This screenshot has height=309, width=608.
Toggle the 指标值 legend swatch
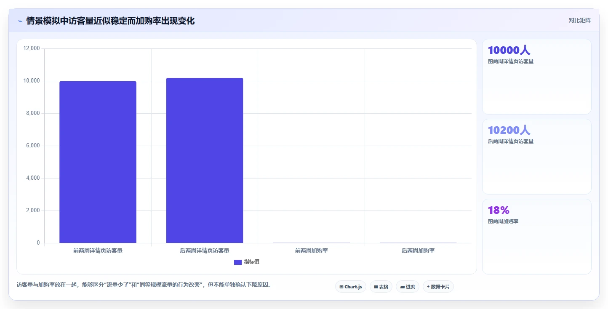(238, 262)
